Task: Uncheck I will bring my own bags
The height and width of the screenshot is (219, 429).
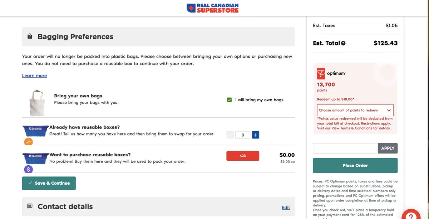Action: point(230,100)
